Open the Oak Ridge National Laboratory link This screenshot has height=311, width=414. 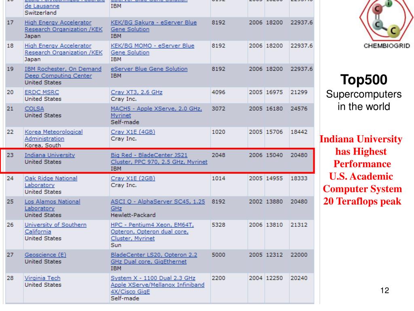click(51, 182)
